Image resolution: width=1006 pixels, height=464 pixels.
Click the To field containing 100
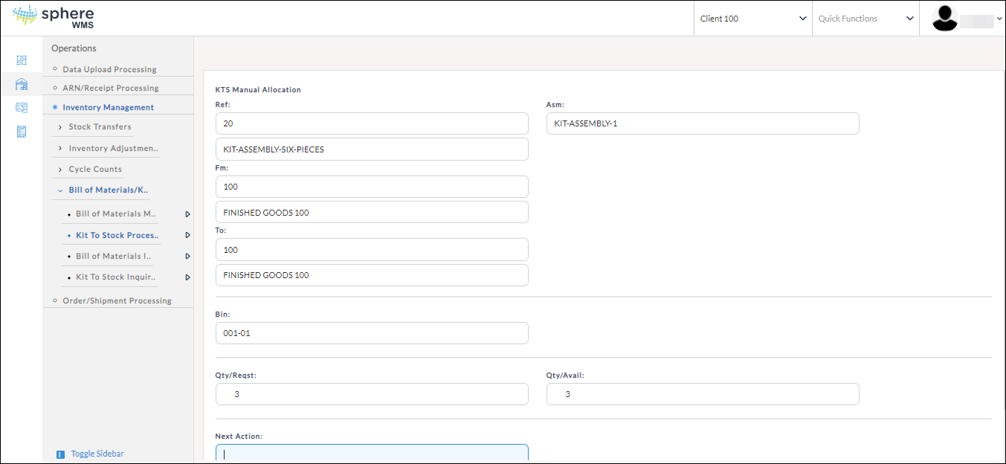point(372,250)
